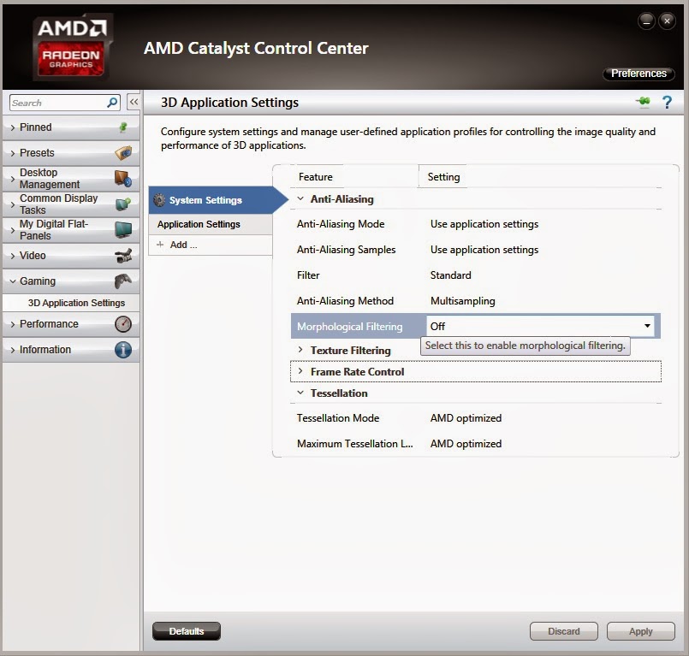Collapse the Tessellation section
The height and width of the screenshot is (656, 689).
[x=300, y=393]
